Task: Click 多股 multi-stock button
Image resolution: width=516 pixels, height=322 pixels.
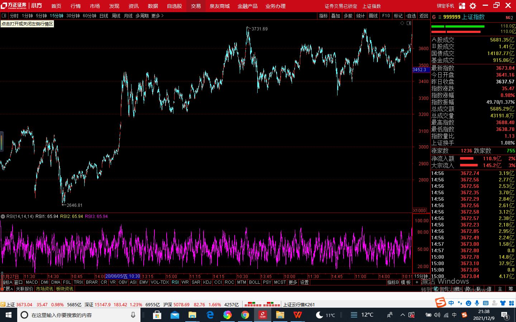Action: [x=348, y=16]
